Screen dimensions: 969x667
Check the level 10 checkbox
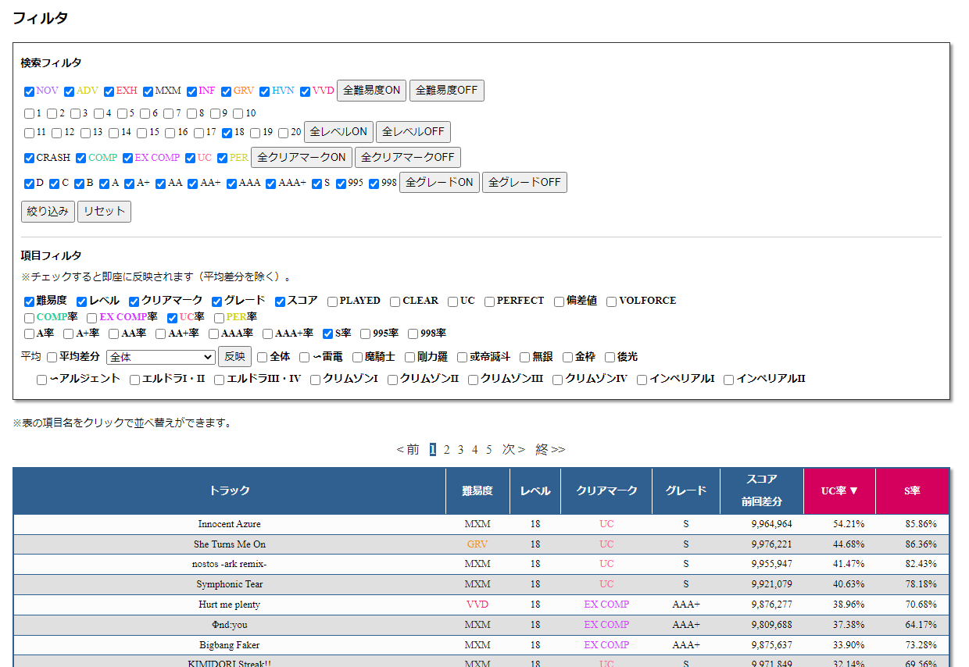click(238, 113)
